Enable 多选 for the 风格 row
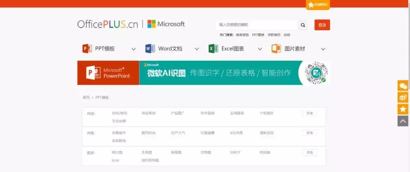Screen dimensions: 410x172 point(310,133)
